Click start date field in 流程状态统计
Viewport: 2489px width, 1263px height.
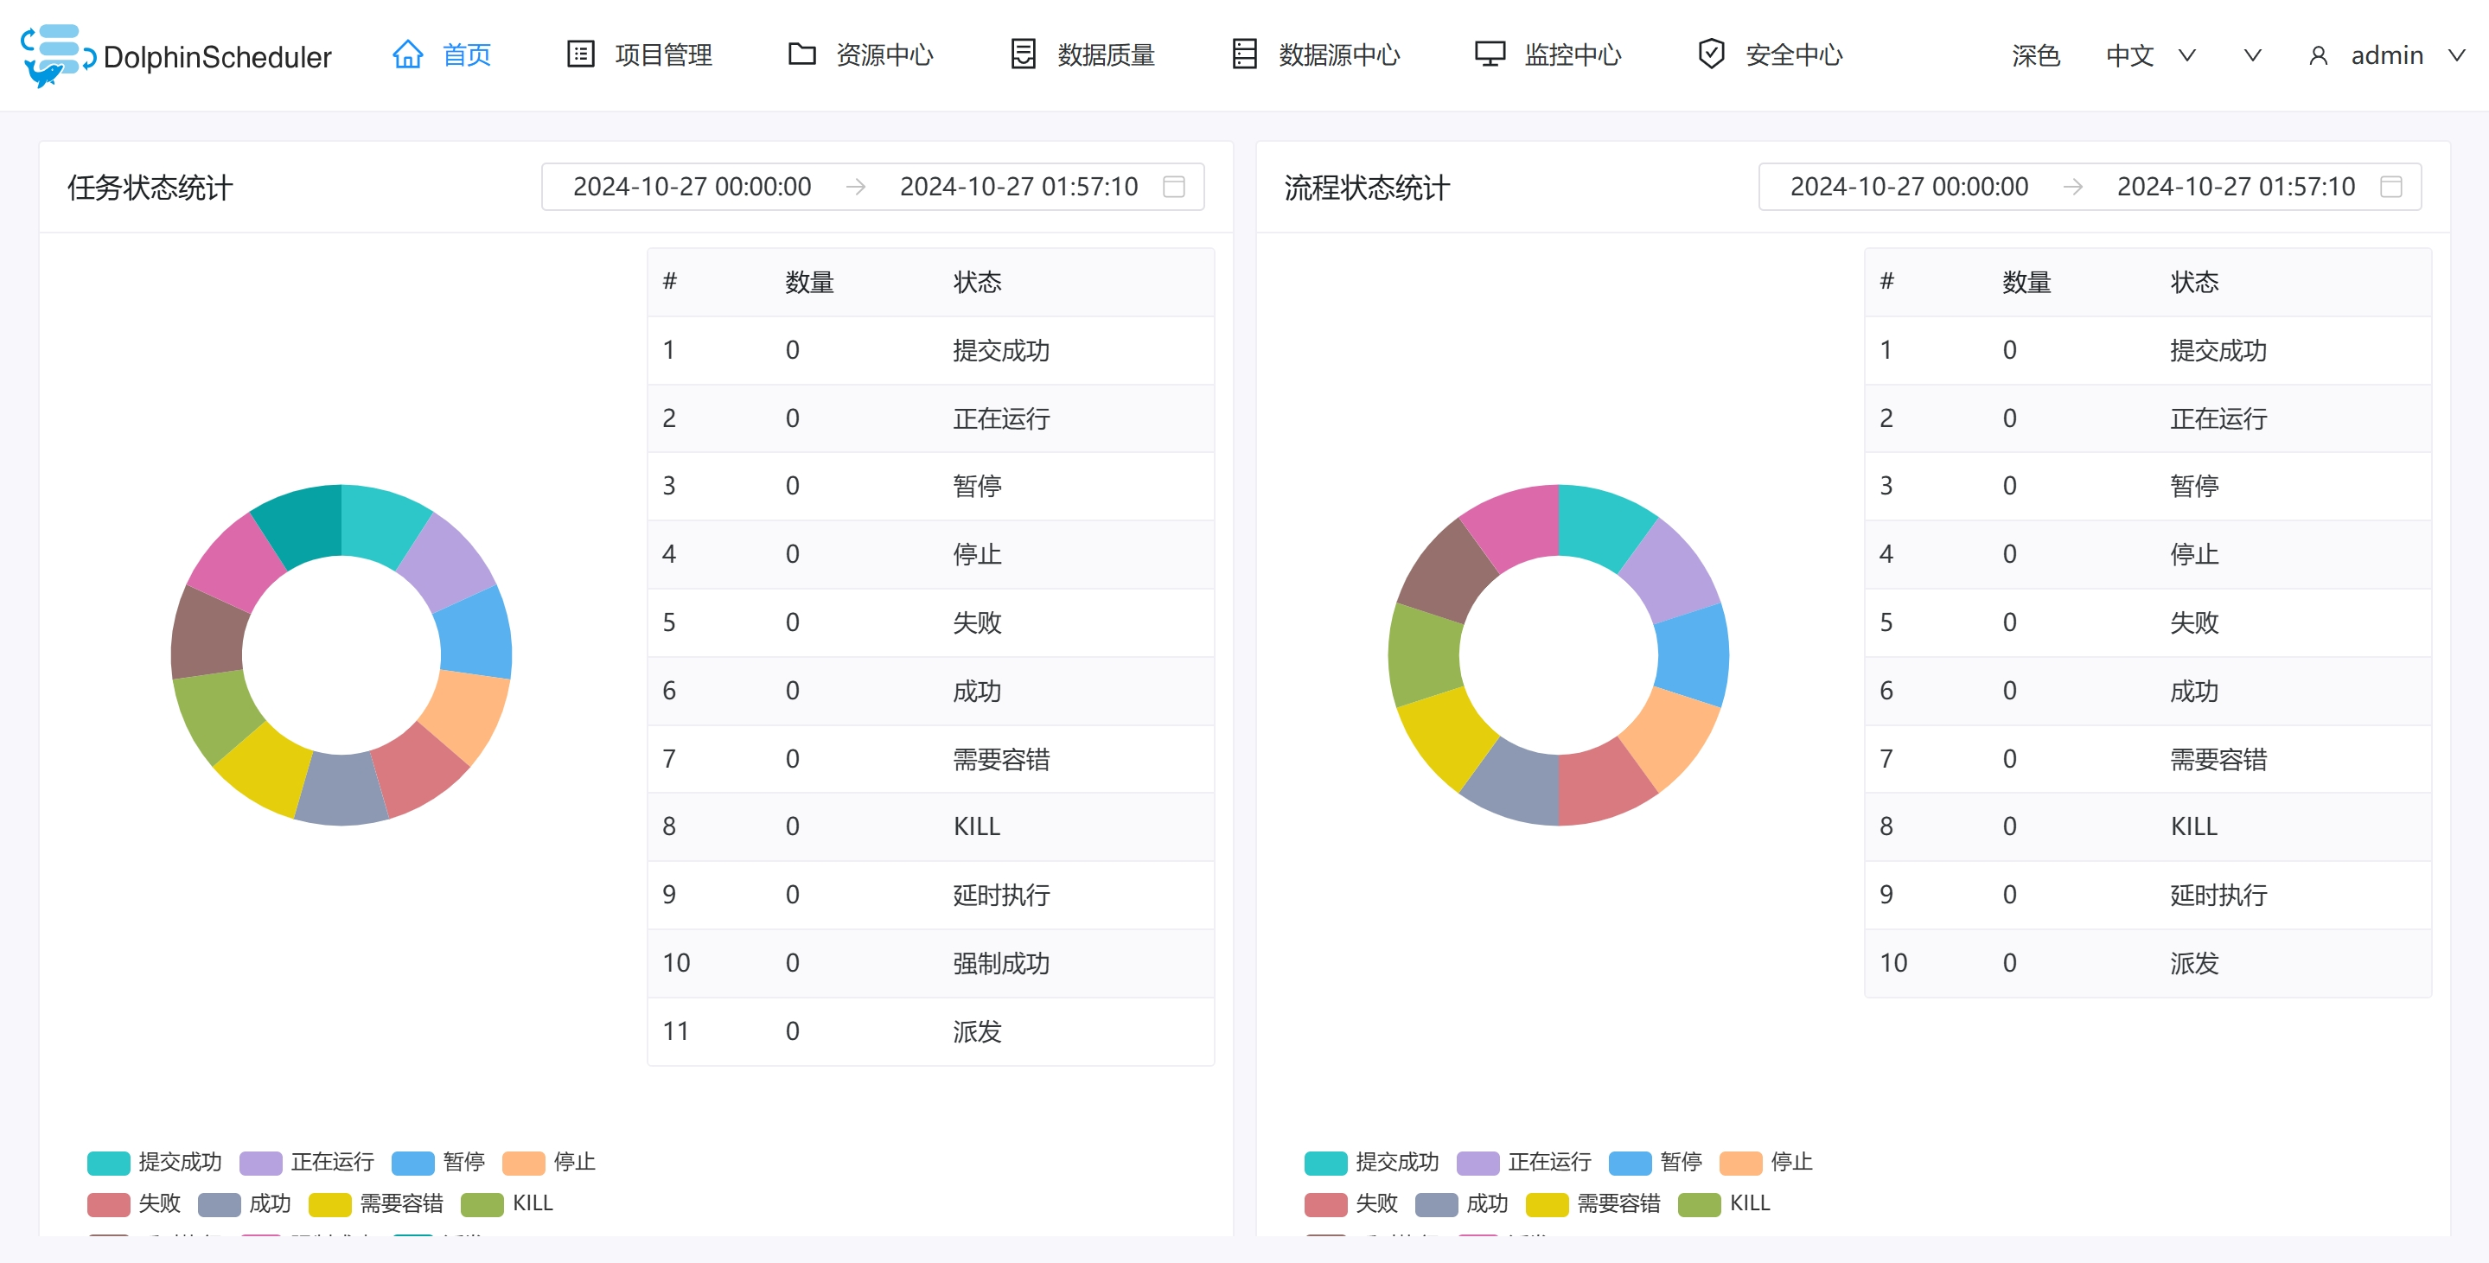pyautogui.click(x=1908, y=188)
